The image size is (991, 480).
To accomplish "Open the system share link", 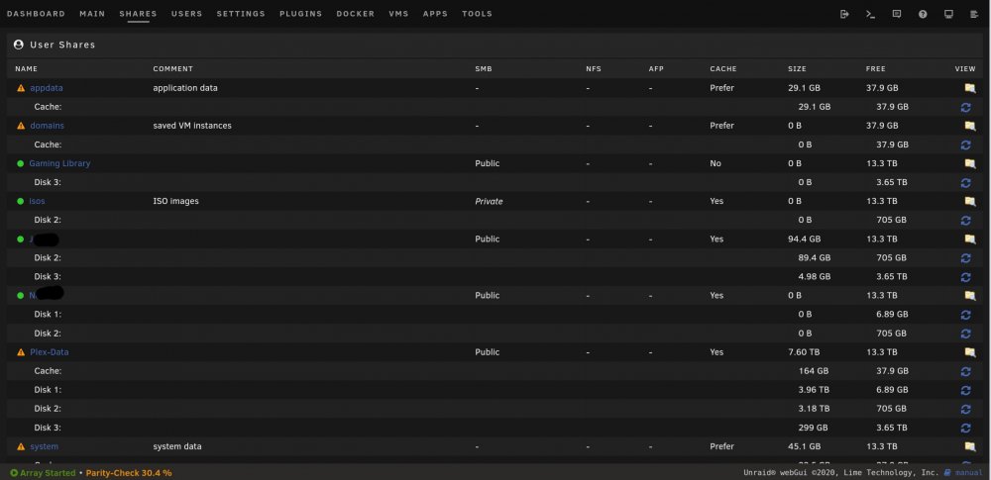I will pos(45,446).
